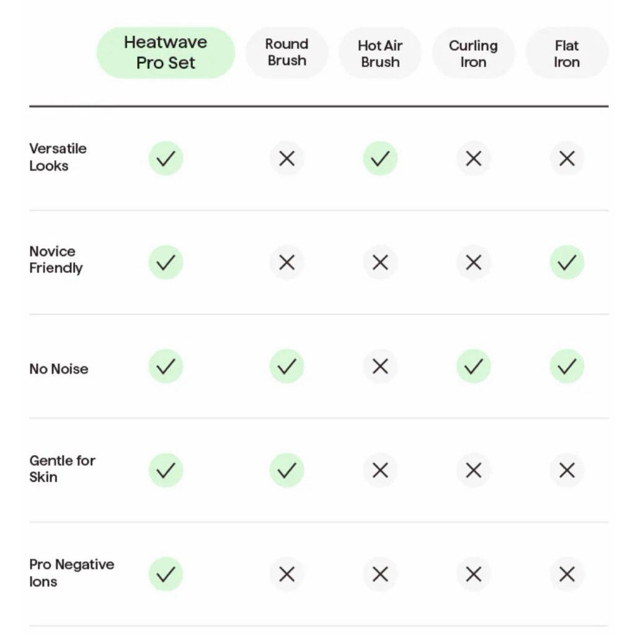Screen dimensions: 635x635
Task: Click Round Brush X icon for Versatile Looks
Action: [x=286, y=159]
